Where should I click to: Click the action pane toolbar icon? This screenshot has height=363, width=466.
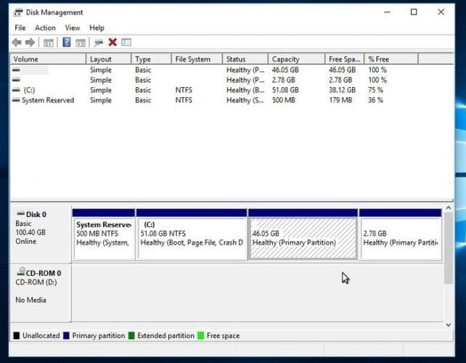81,43
